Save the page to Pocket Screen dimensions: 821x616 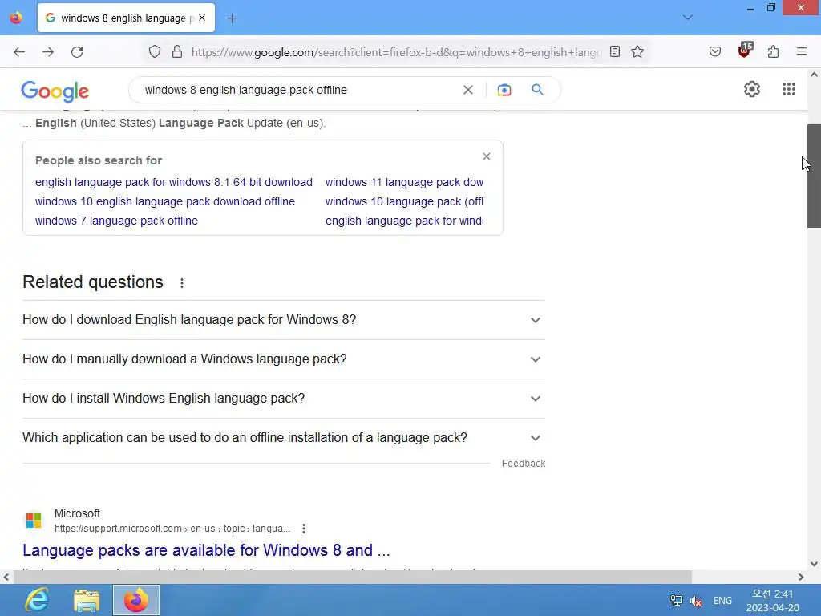pyautogui.click(x=715, y=52)
